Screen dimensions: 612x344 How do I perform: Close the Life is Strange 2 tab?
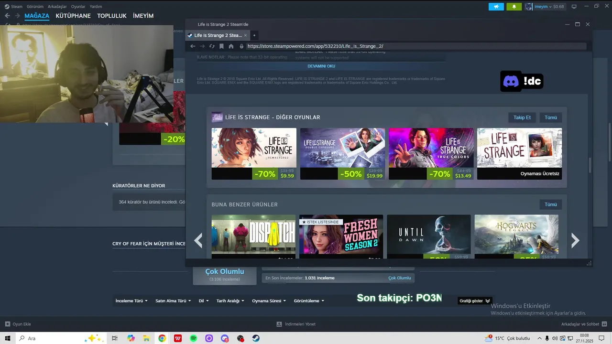[x=246, y=35]
